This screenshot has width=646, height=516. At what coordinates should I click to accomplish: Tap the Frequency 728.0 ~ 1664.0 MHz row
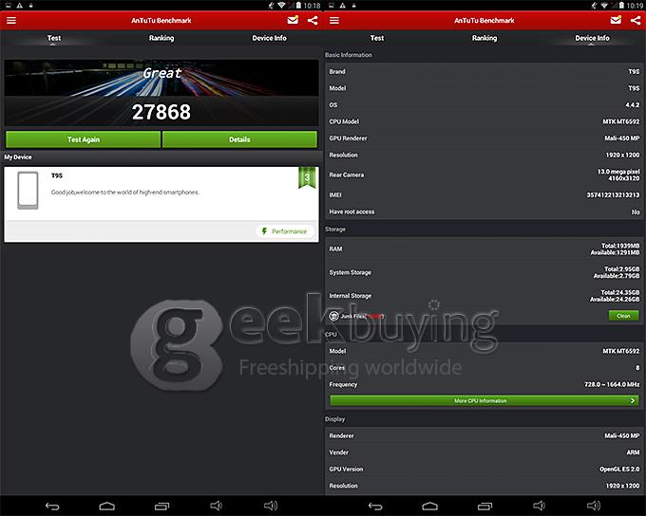coord(484,384)
